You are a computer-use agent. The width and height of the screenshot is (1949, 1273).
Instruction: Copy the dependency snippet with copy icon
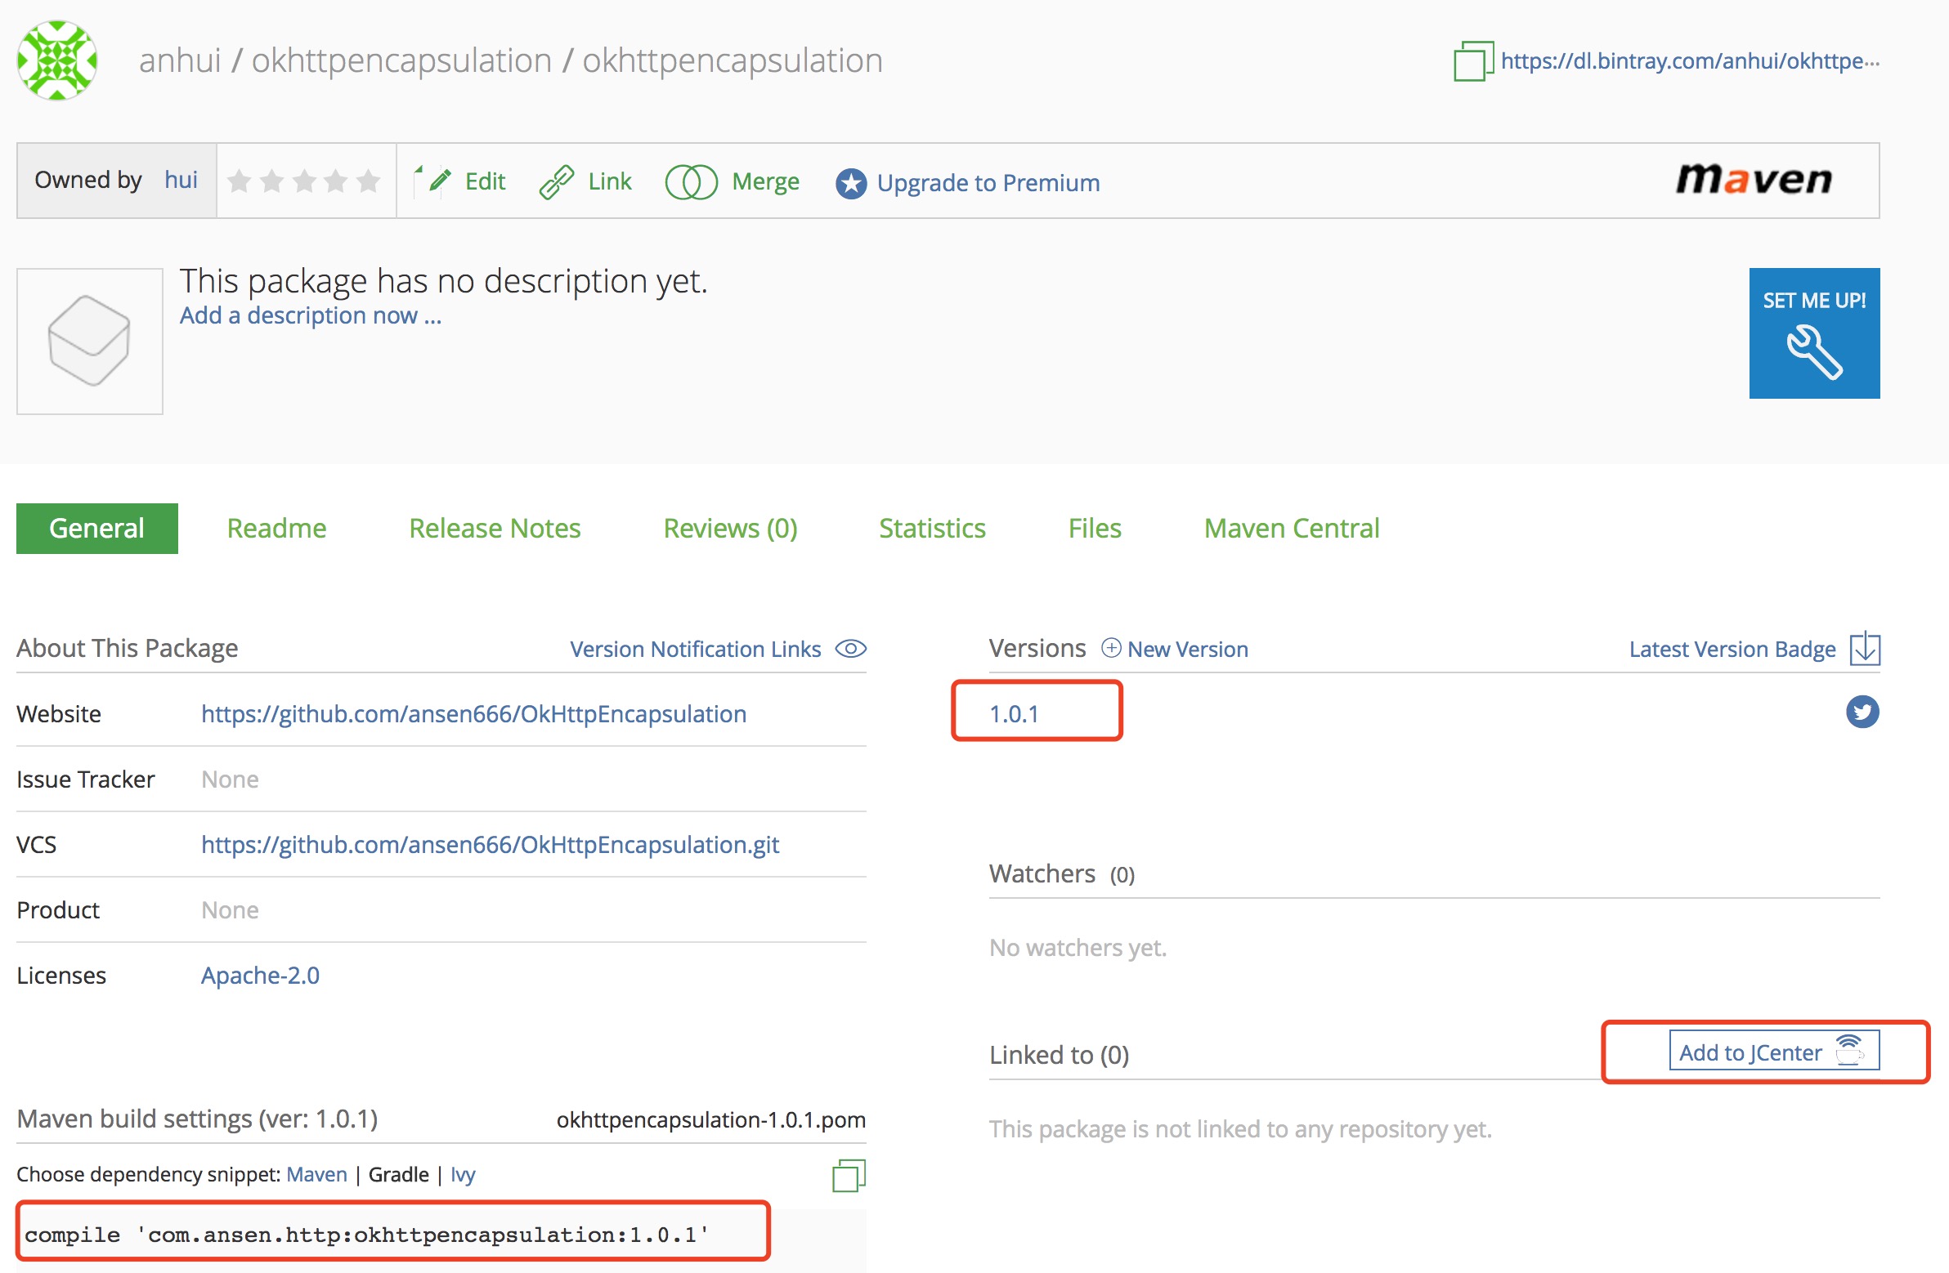pos(849,1176)
